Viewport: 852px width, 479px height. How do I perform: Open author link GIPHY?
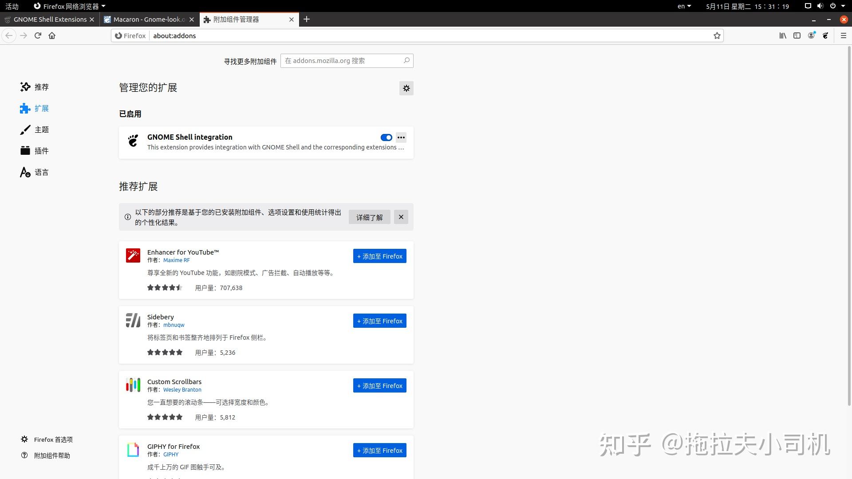pyautogui.click(x=171, y=455)
